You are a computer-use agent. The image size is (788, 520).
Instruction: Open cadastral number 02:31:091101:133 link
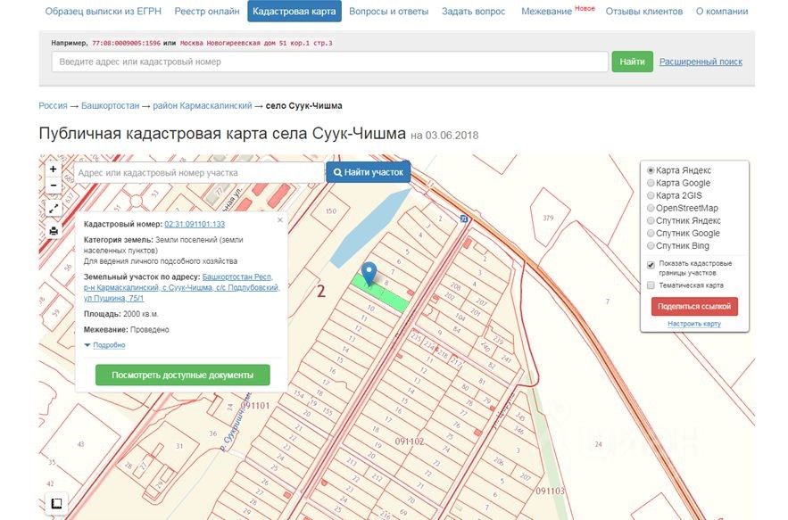(195, 224)
